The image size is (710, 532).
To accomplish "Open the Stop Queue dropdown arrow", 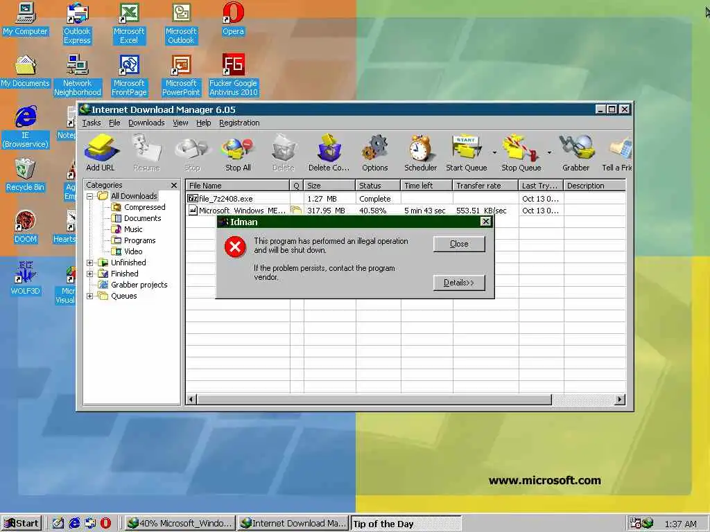I will coord(549,153).
